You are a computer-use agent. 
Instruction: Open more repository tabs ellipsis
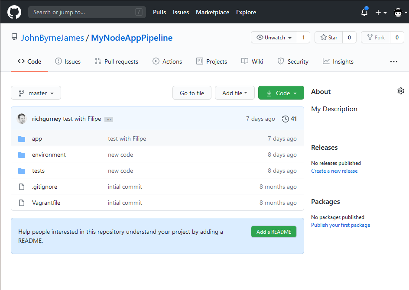(393, 62)
